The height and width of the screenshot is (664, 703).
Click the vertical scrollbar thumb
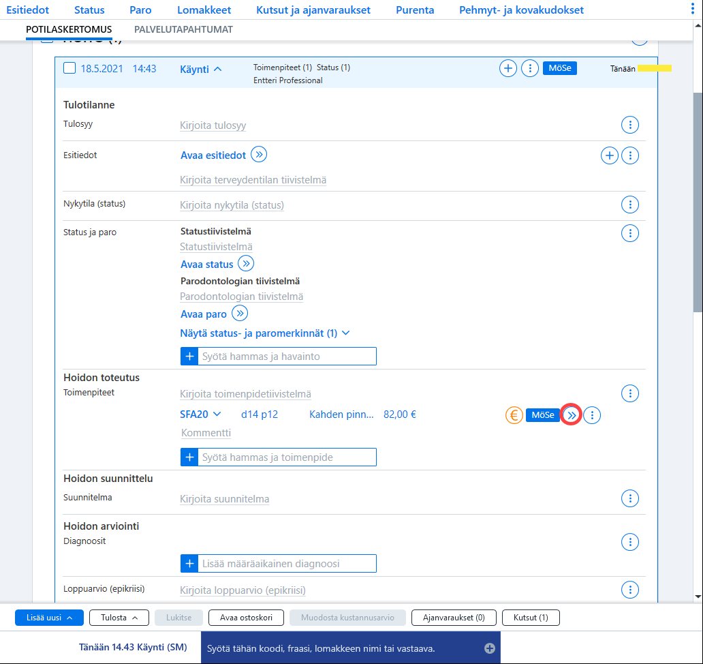tap(698, 202)
